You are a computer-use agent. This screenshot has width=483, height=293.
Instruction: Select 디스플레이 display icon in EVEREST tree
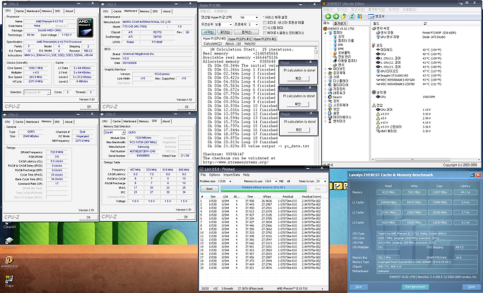[330, 81]
